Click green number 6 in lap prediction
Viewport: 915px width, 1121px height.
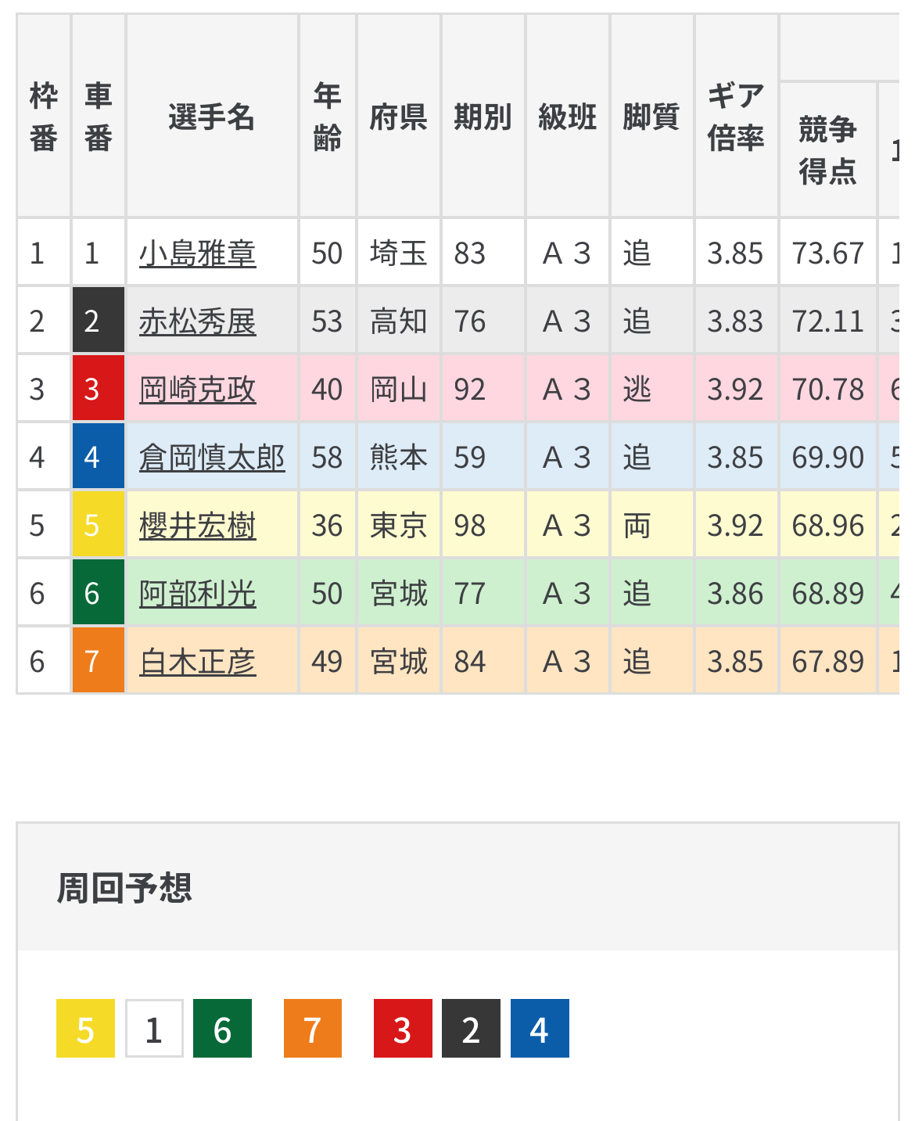(222, 1029)
